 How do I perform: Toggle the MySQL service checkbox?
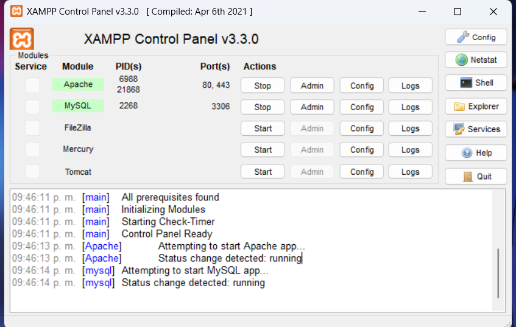point(32,107)
